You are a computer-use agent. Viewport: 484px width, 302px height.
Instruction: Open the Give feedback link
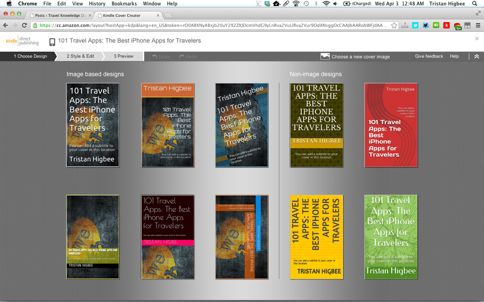click(429, 56)
